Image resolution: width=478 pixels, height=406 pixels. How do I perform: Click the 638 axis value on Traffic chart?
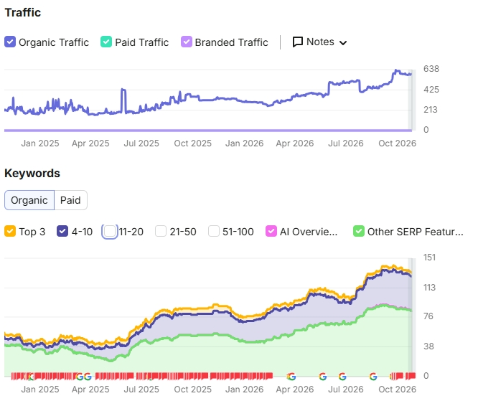tap(431, 69)
